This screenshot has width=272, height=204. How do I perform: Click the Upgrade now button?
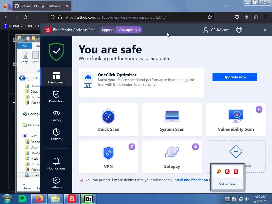pos(235,77)
